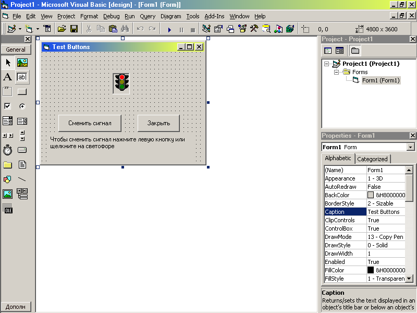This screenshot has width=417, height=313.
Task: Select the CommandButton control tool
Action: click(22, 92)
